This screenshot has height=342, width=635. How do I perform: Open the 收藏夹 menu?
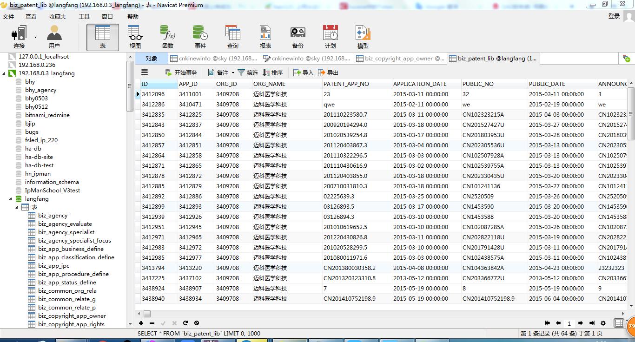tap(58, 16)
